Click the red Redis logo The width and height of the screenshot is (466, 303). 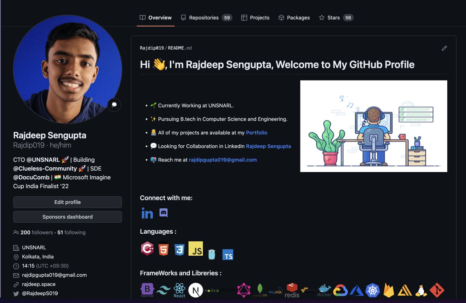click(x=292, y=290)
